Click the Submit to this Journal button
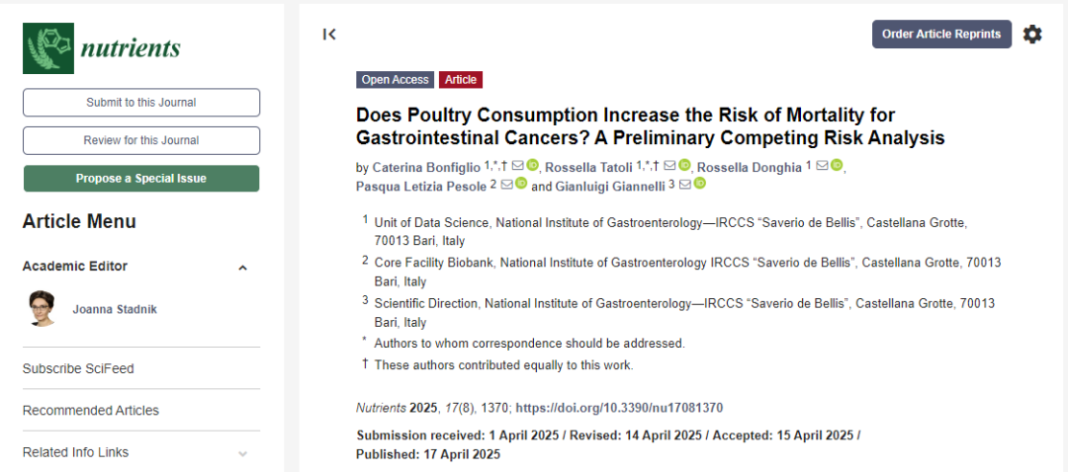This screenshot has width=1068, height=472. [x=141, y=103]
